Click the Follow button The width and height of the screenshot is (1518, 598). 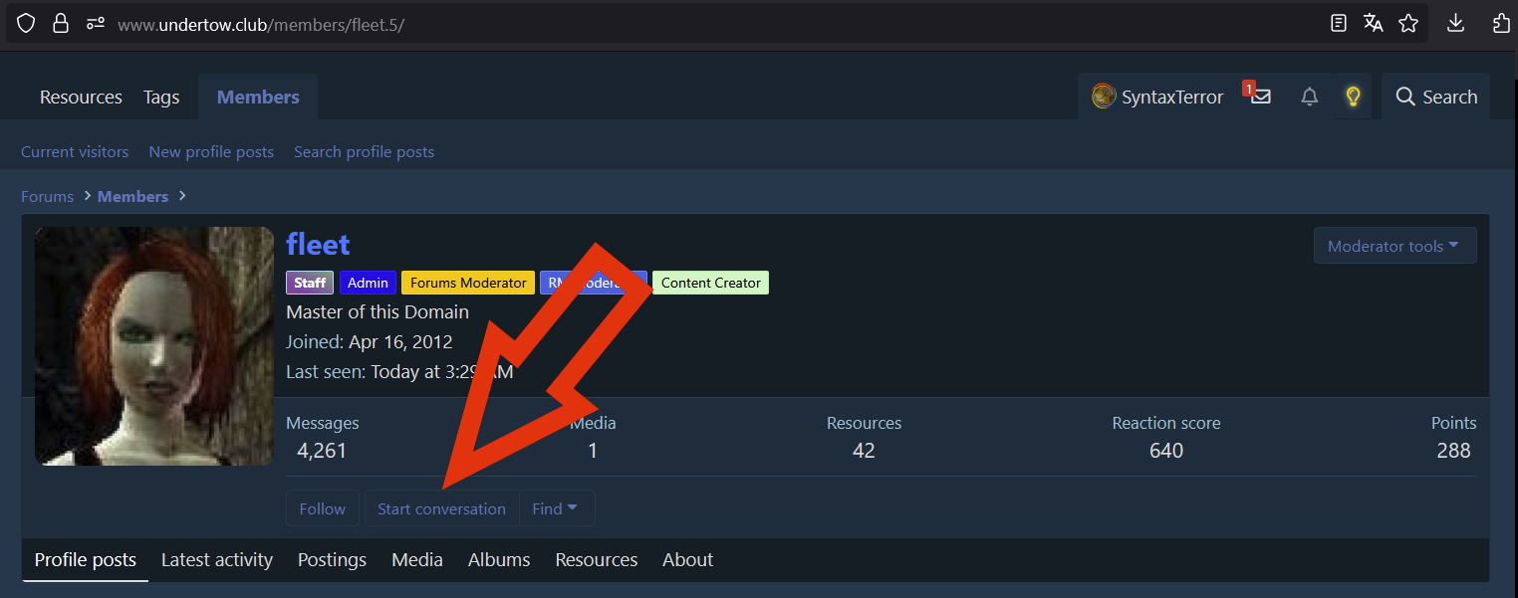click(323, 508)
